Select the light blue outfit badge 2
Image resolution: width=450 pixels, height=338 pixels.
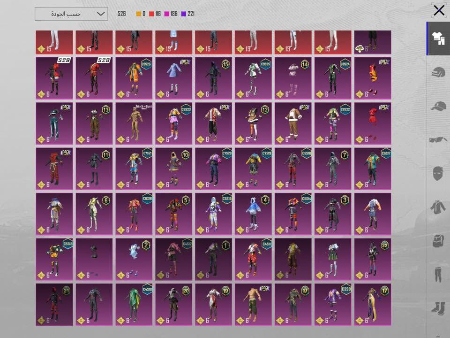click(134, 259)
